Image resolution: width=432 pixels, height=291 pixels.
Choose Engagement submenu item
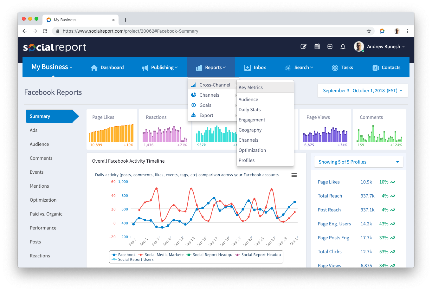click(266, 120)
